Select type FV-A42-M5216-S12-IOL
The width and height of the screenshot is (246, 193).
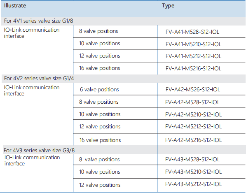pyautogui.click(x=193, y=140)
